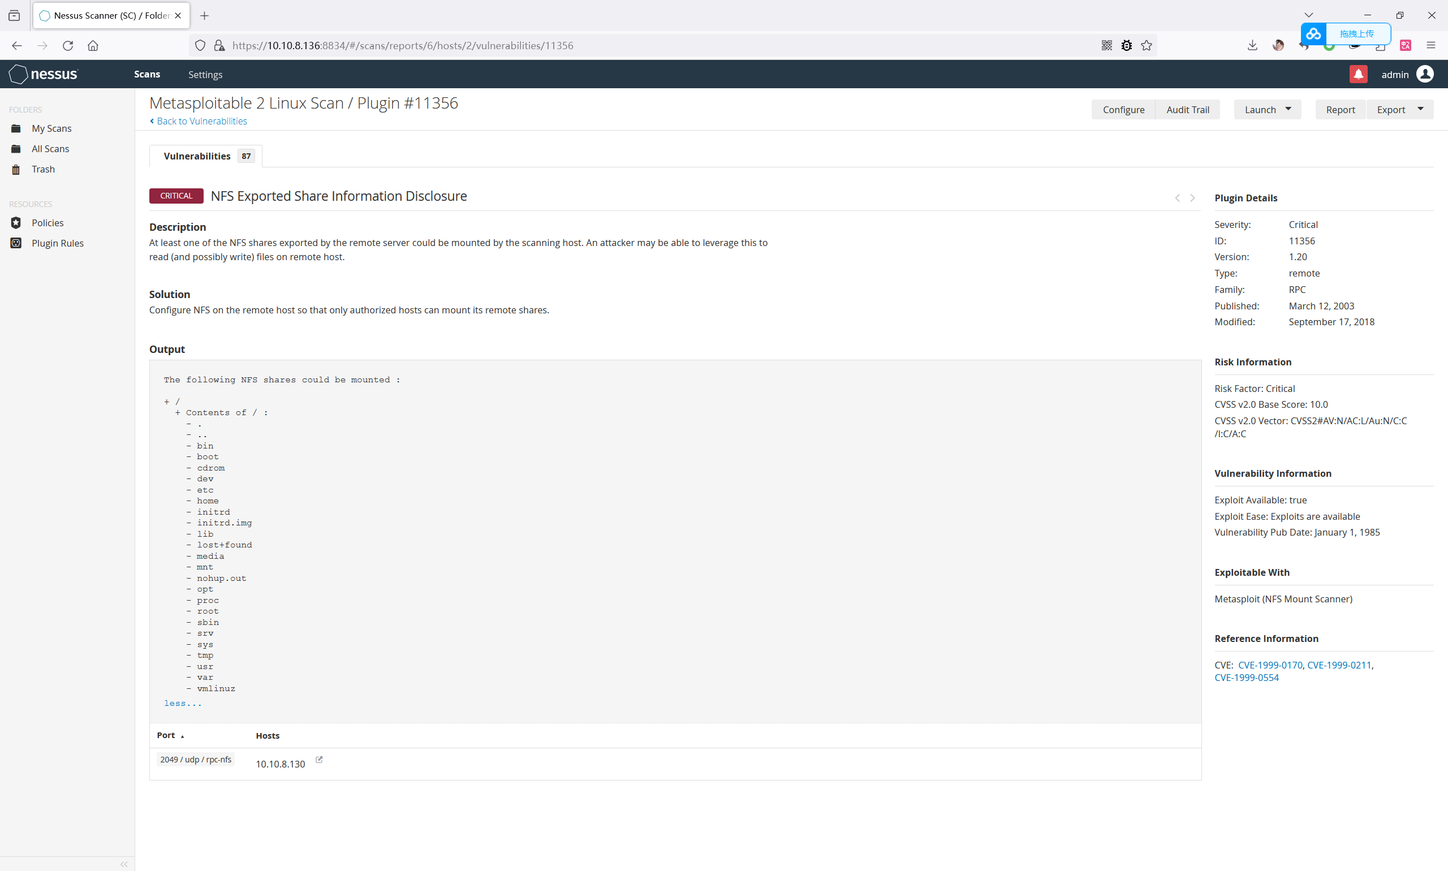Image resolution: width=1448 pixels, height=871 pixels.
Task: Open Trash folder in sidebar
Action: [x=44, y=169]
